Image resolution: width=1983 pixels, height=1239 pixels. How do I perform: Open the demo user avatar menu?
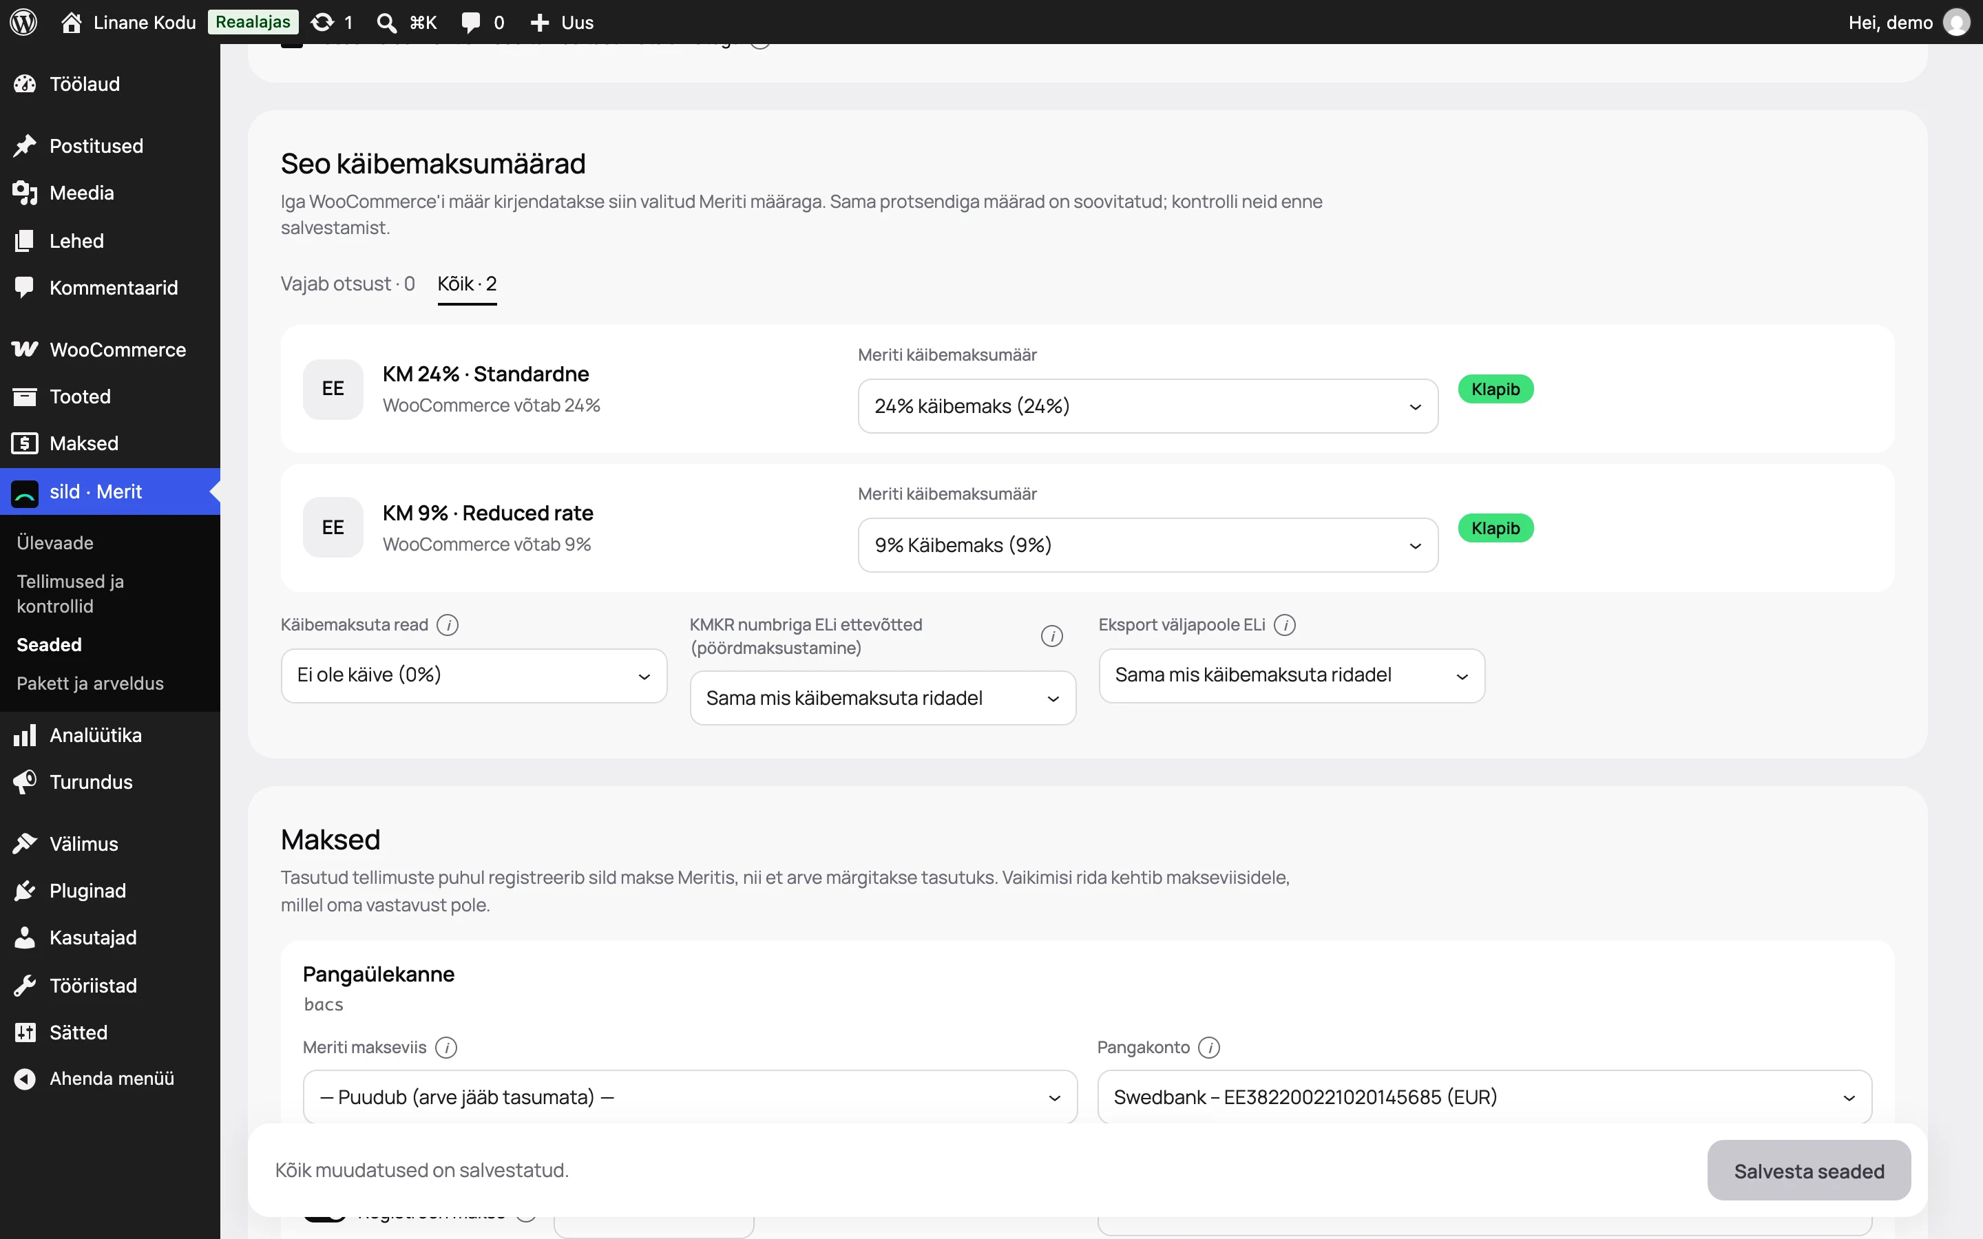(x=1957, y=22)
